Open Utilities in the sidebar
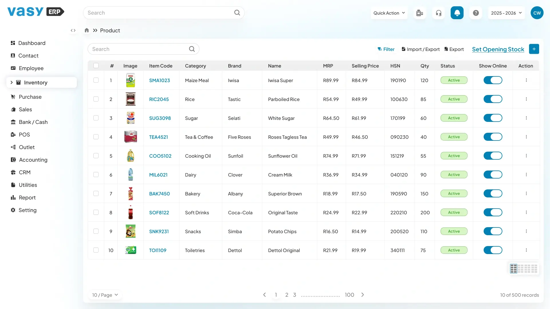This screenshot has width=550, height=309. [24, 185]
